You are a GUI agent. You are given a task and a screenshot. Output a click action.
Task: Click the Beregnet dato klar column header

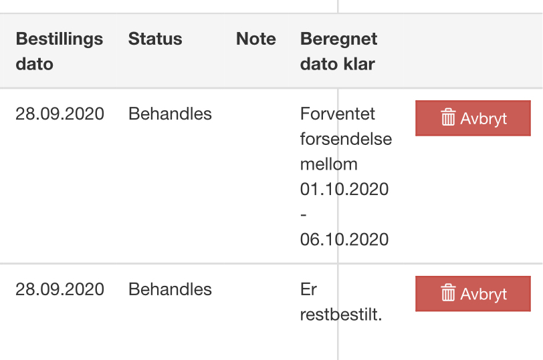[x=338, y=51]
